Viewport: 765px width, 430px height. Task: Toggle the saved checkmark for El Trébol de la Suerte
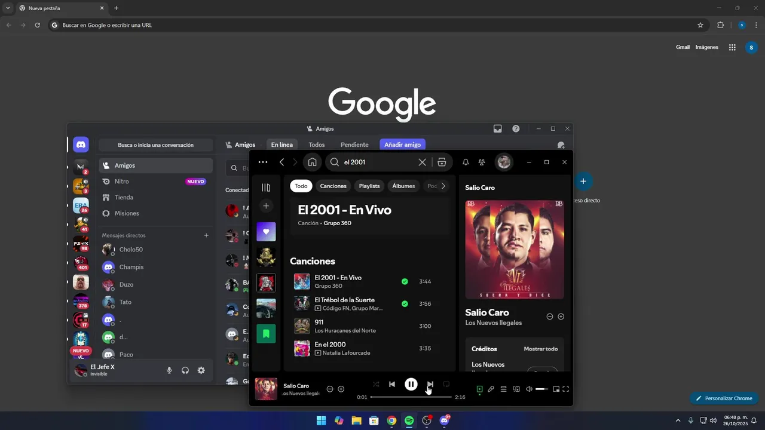point(405,303)
